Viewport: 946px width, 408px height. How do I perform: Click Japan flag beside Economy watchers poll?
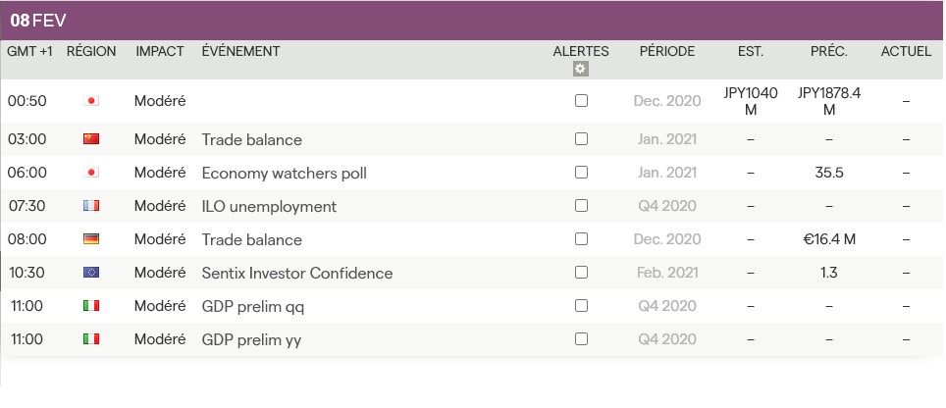click(91, 173)
